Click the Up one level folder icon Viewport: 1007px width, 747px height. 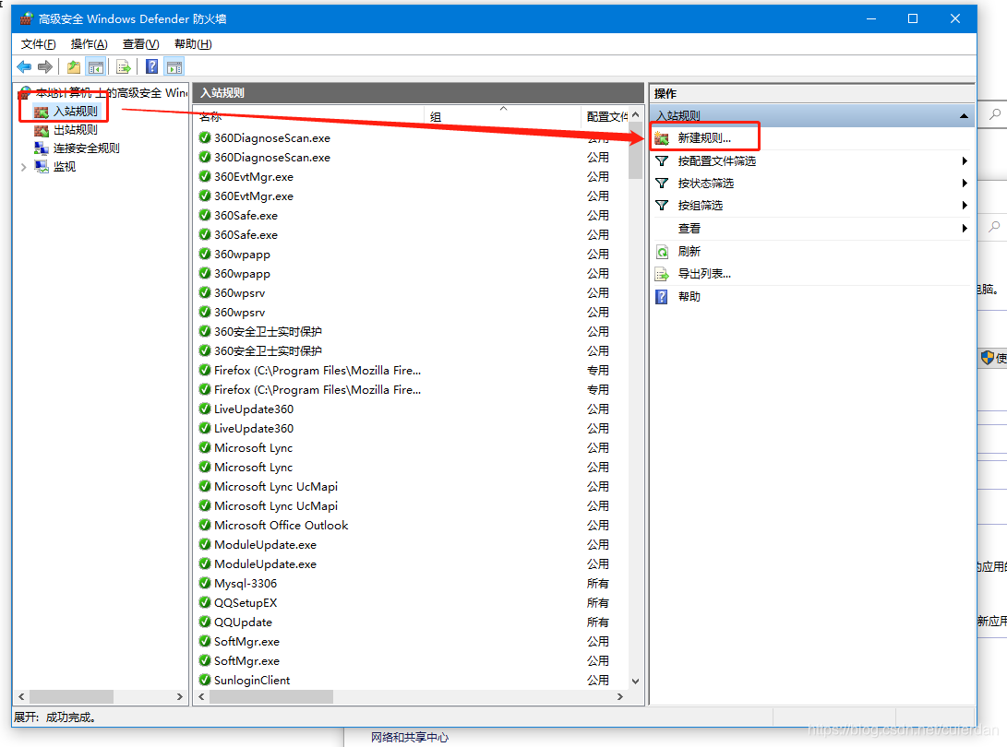(x=74, y=66)
